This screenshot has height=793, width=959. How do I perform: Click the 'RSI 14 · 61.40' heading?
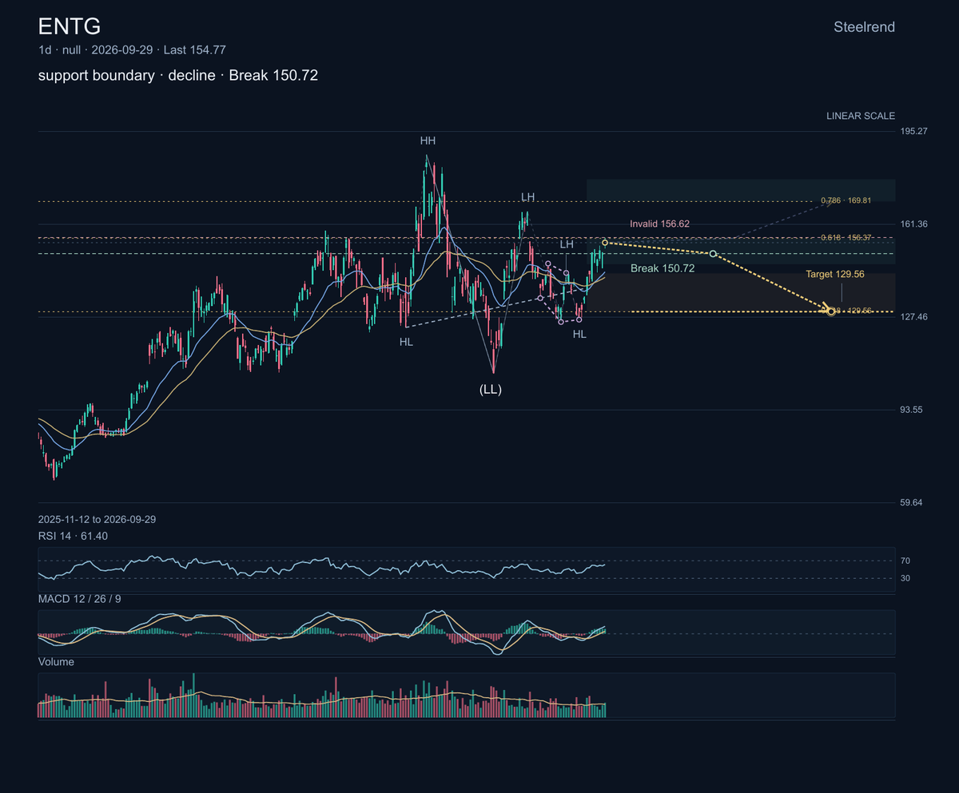[73, 536]
